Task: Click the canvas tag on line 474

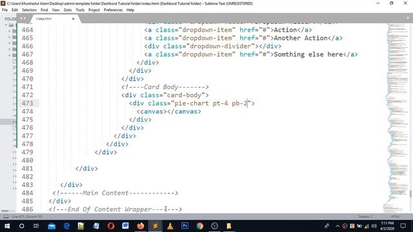Action: [169, 111]
